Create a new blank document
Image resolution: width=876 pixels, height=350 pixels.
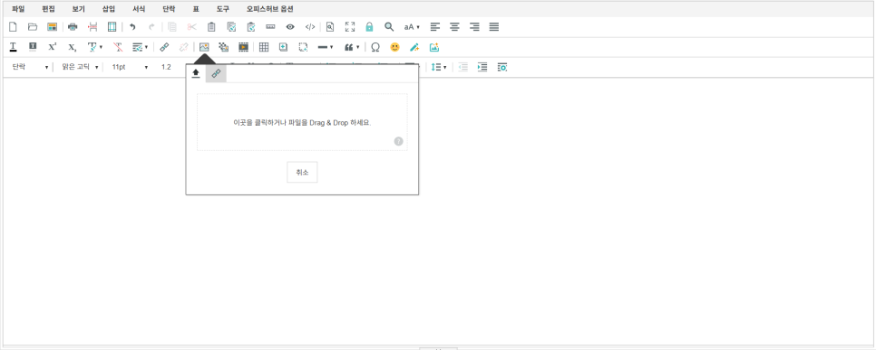(13, 27)
